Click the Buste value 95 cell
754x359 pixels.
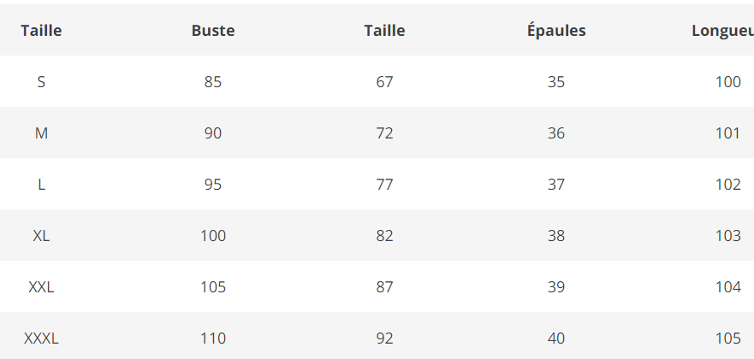tap(213, 185)
